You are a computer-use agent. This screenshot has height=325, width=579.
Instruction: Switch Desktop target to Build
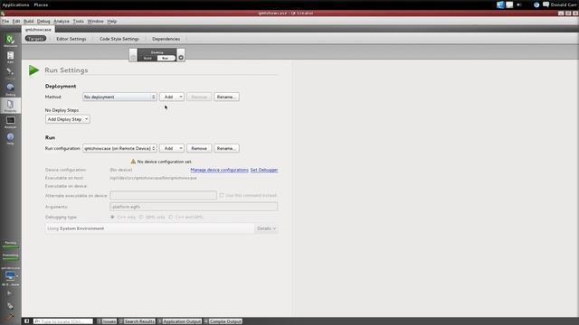click(x=147, y=58)
